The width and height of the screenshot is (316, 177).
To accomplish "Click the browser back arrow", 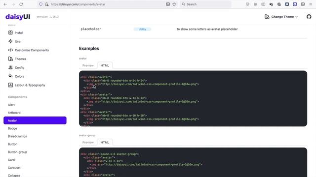I will click(5, 4).
